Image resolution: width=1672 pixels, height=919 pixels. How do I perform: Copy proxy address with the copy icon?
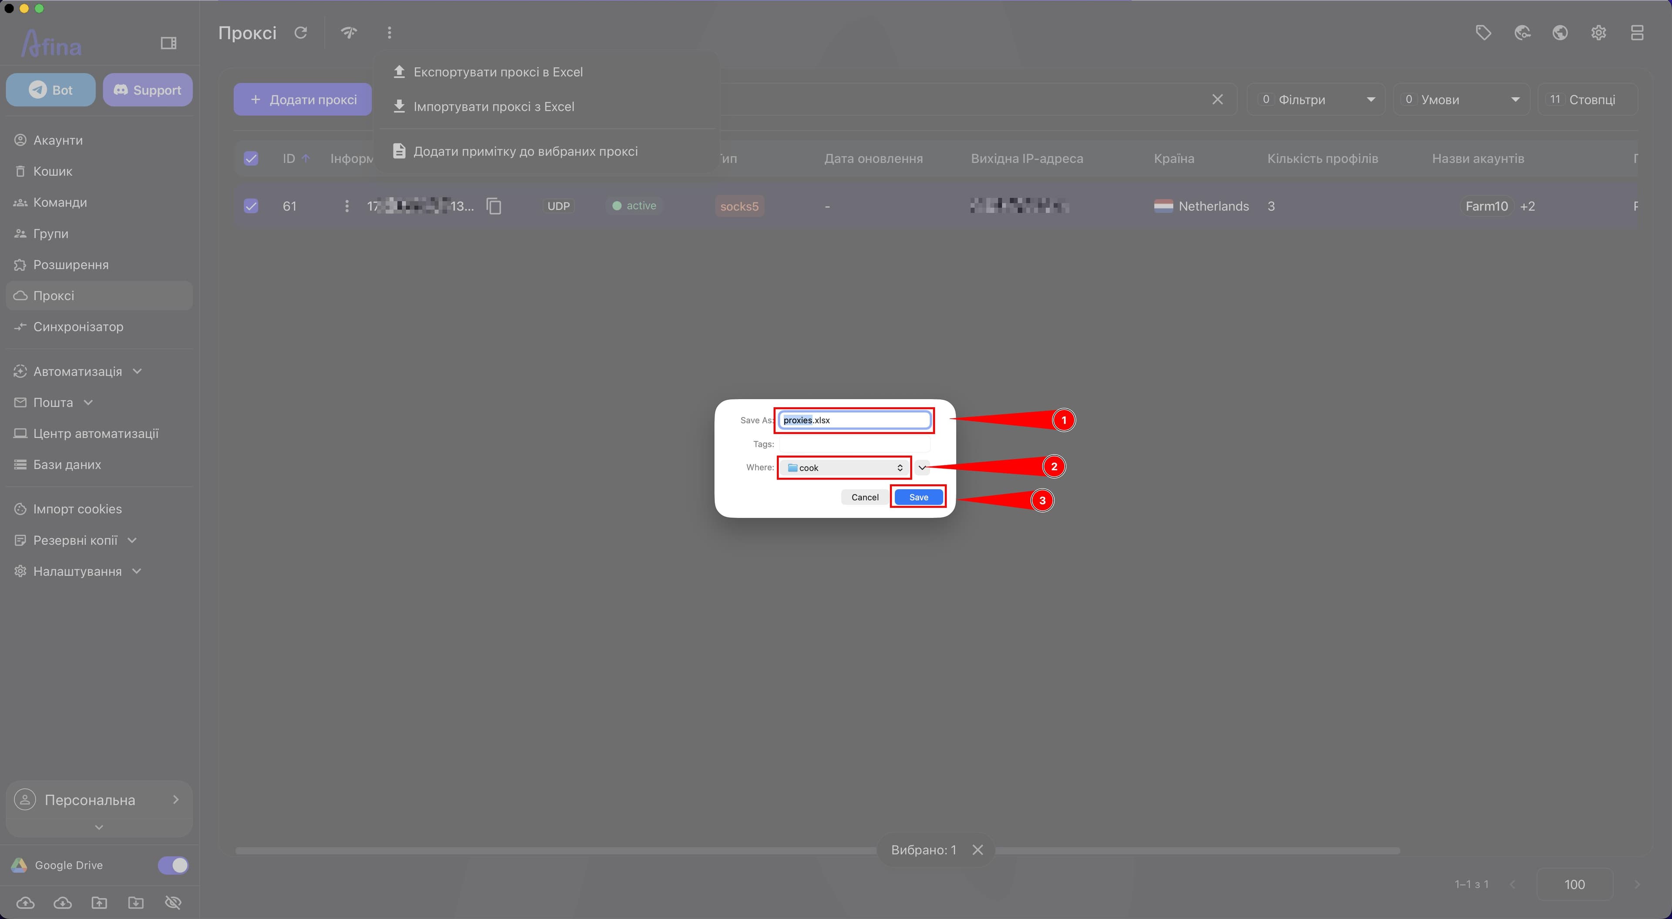pyautogui.click(x=494, y=206)
